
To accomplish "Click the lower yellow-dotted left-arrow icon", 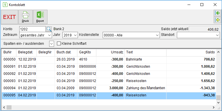I will 217,20.
